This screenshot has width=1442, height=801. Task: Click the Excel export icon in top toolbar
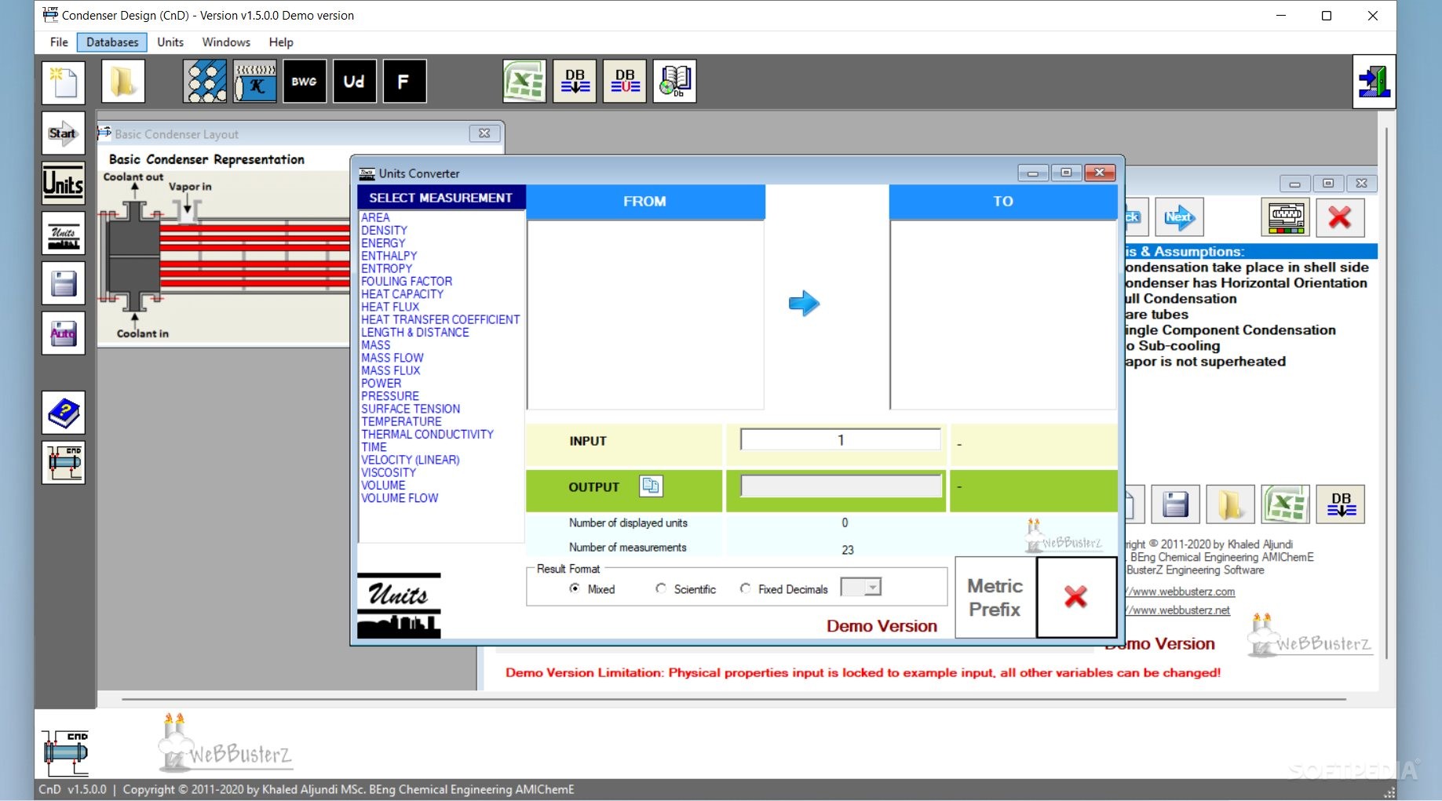pos(524,82)
